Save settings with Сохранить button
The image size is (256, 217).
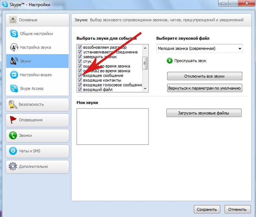coord(207,209)
